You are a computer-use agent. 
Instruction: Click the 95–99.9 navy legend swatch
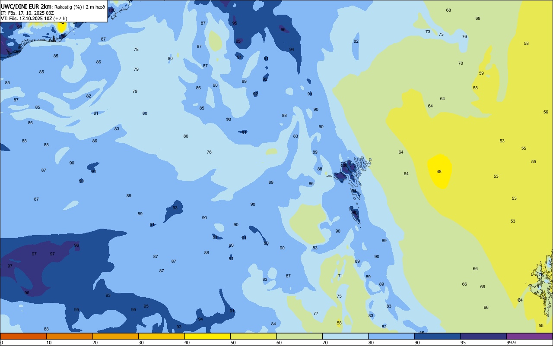coord(483,336)
